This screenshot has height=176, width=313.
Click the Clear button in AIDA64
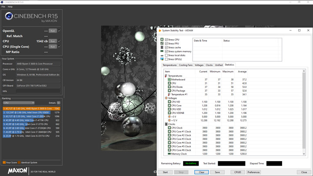(x=201, y=172)
